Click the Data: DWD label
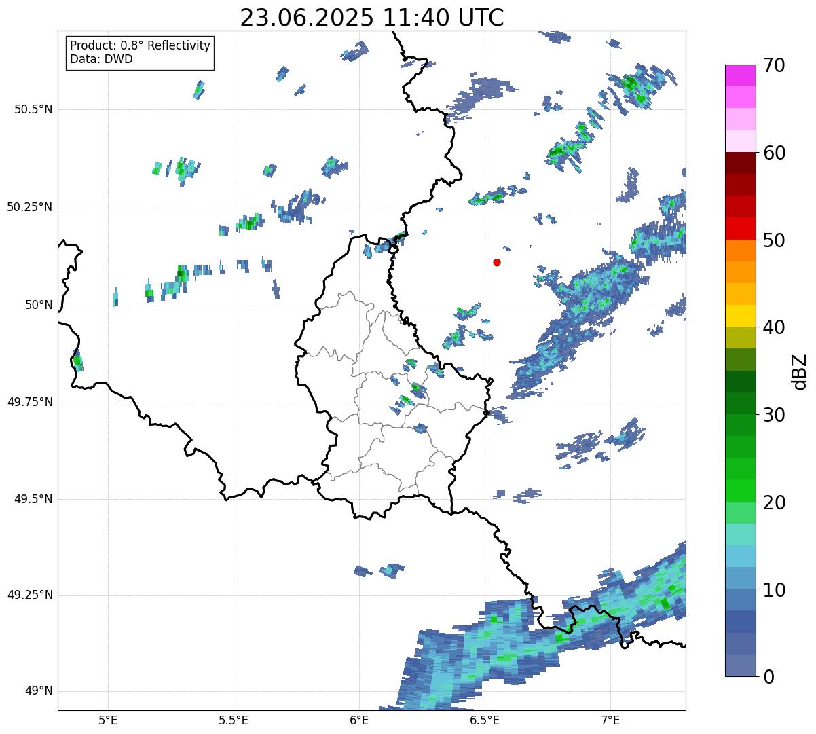This screenshot has height=734, width=816. pos(101,59)
